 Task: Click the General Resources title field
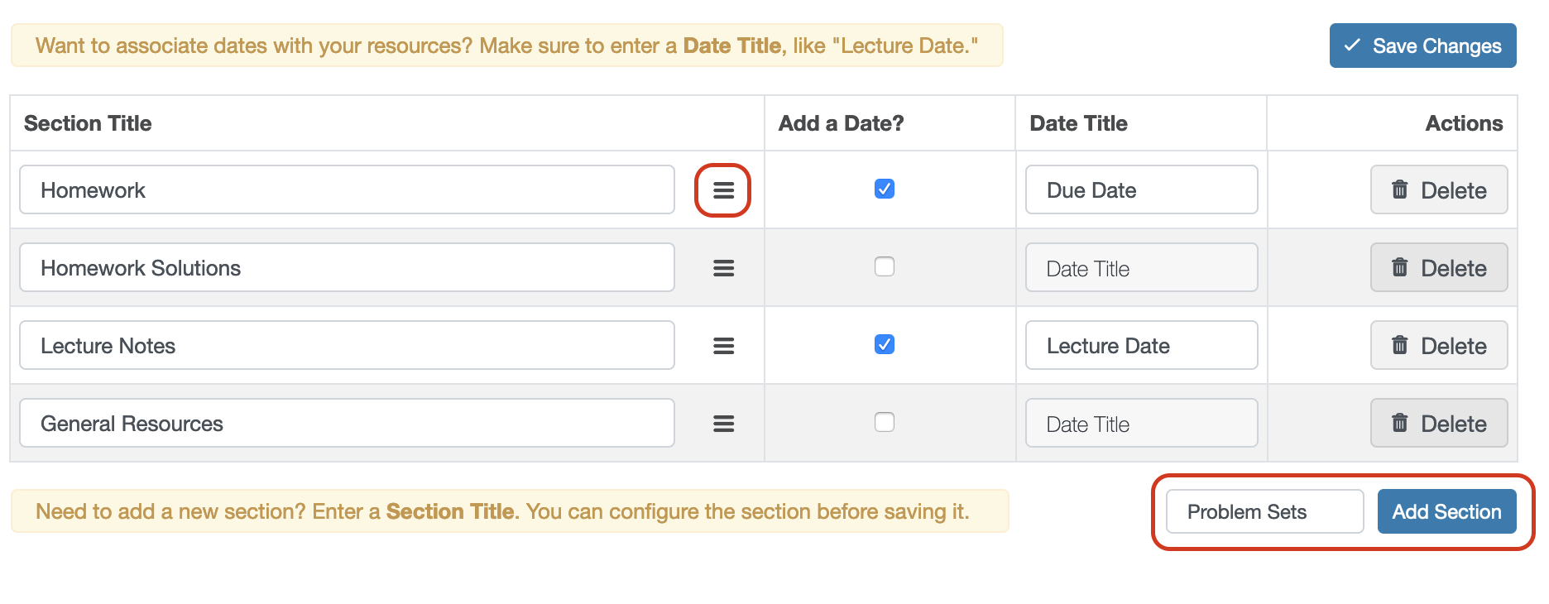pyautogui.click(x=347, y=423)
